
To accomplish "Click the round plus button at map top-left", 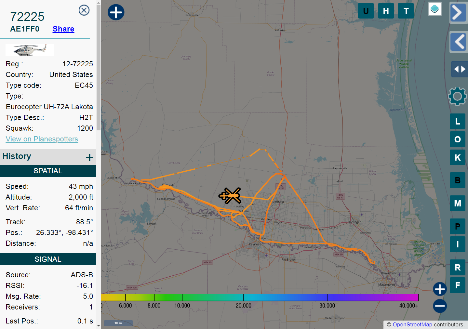I will click(x=116, y=12).
